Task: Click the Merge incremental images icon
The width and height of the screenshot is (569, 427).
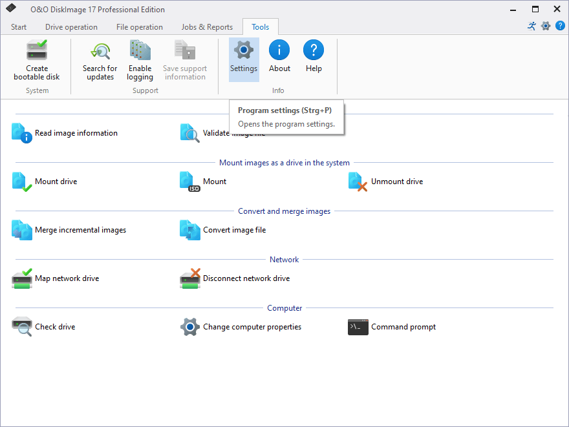Action: [x=21, y=230]
